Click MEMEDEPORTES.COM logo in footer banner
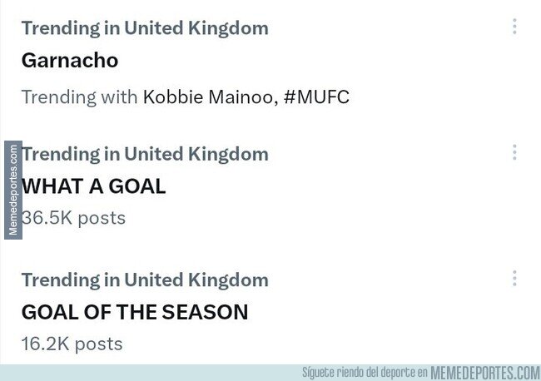 click(x=485, y=373)
